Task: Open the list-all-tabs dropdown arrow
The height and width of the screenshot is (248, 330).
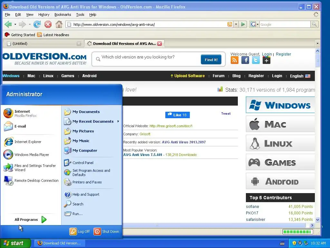Action: pos(317,44)
